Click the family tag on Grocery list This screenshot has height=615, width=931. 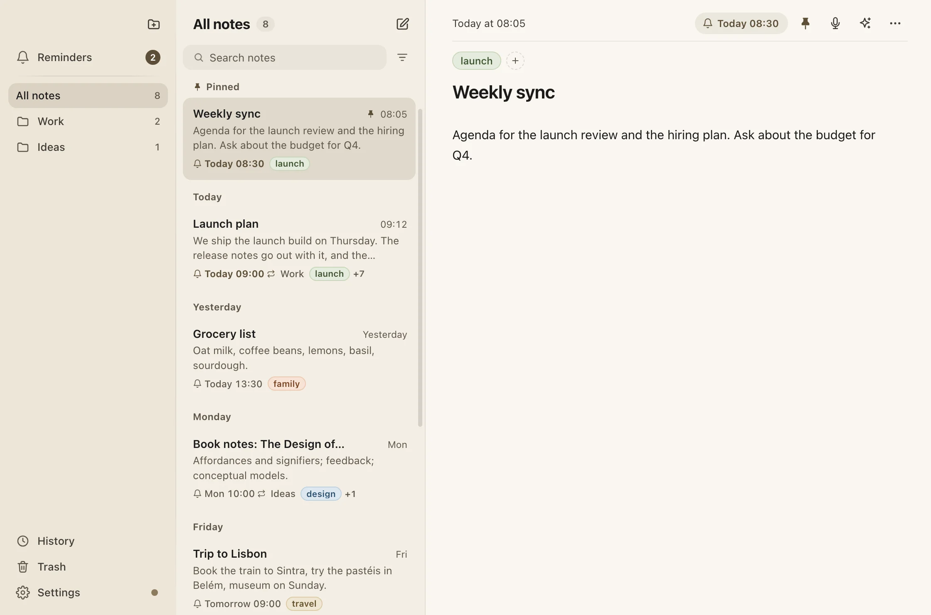point(286,384)
